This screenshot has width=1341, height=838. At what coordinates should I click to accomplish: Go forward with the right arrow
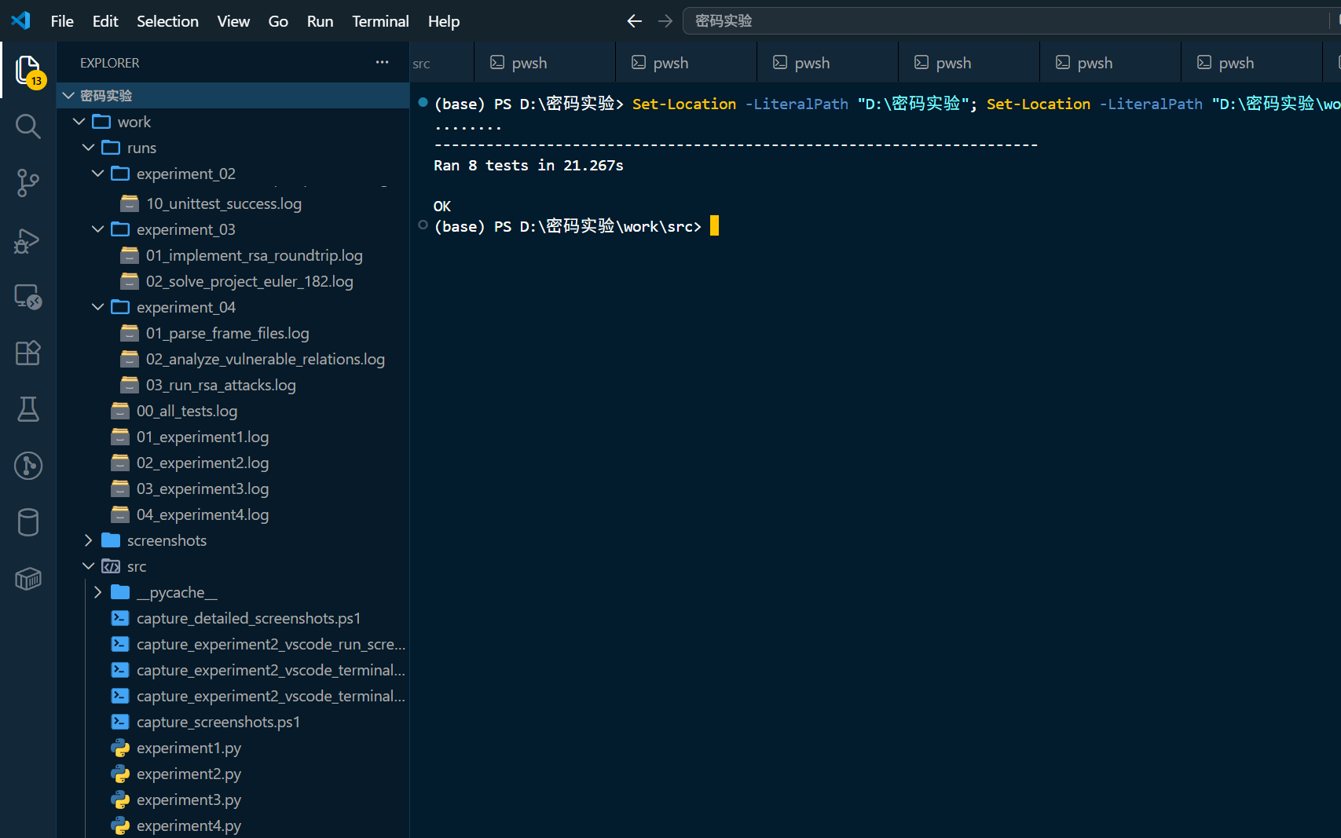tap(665, 21)
